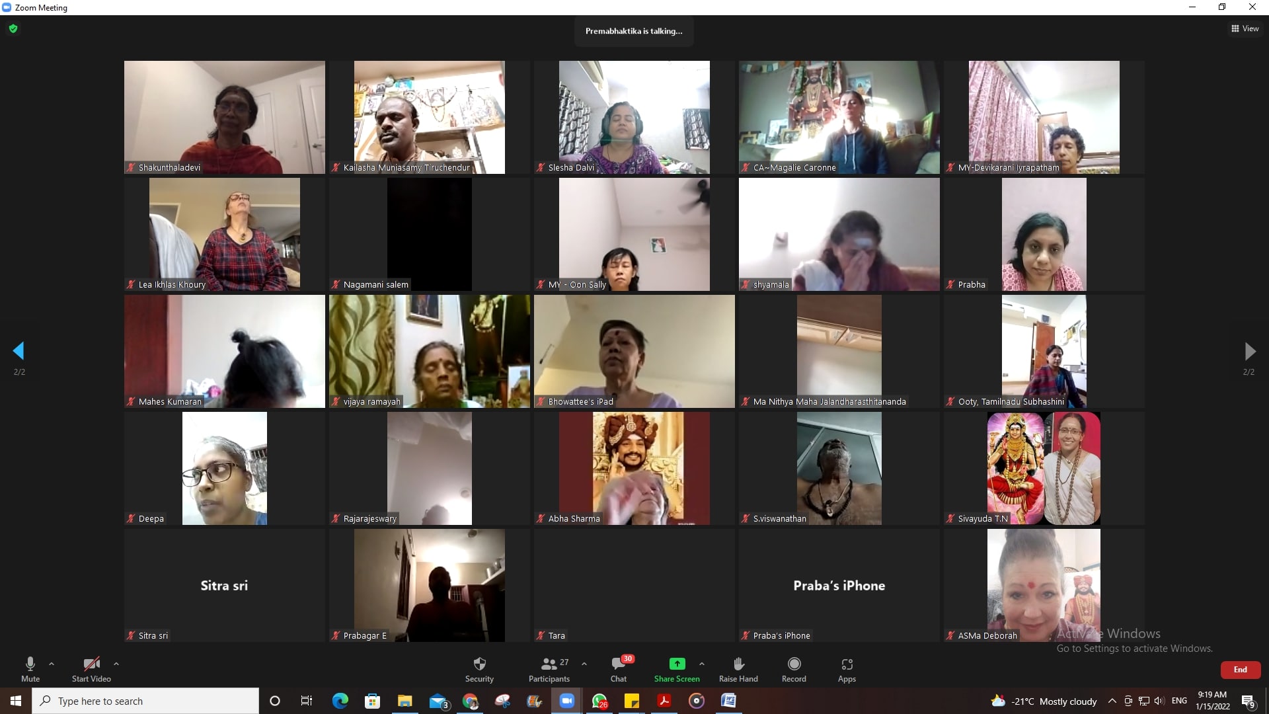Click the green encryption shield icon
The width and height of the screenshot is (1269, 714).
point(13,28)
